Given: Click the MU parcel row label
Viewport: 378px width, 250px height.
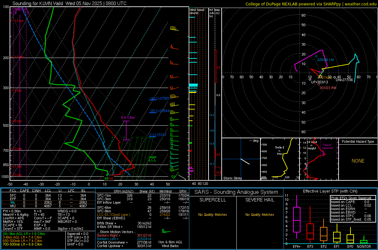Looking at the screenshot, I should [13, 206].
